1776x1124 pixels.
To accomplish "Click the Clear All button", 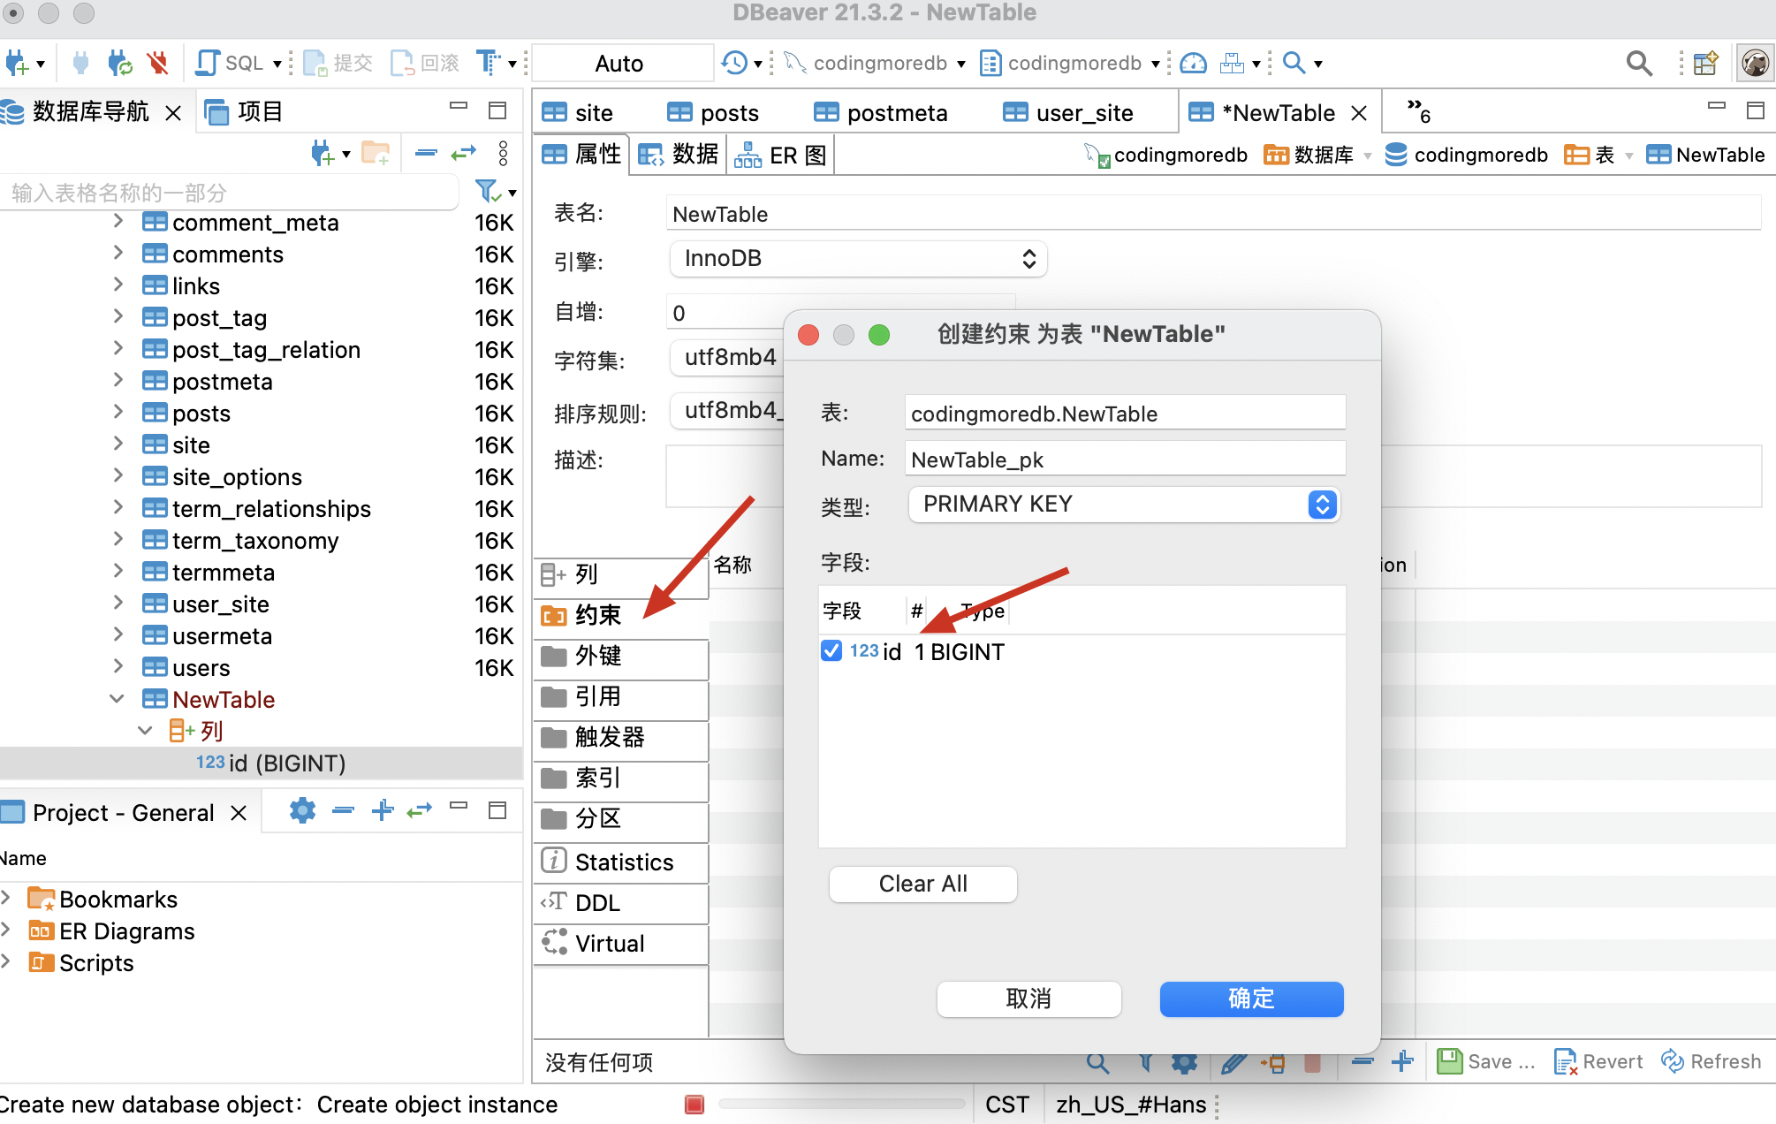I will pos(922,884).
